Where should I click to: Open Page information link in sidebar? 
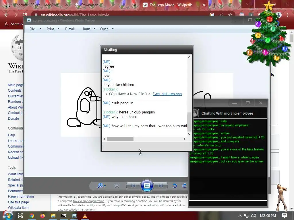[x=21, y=197]
